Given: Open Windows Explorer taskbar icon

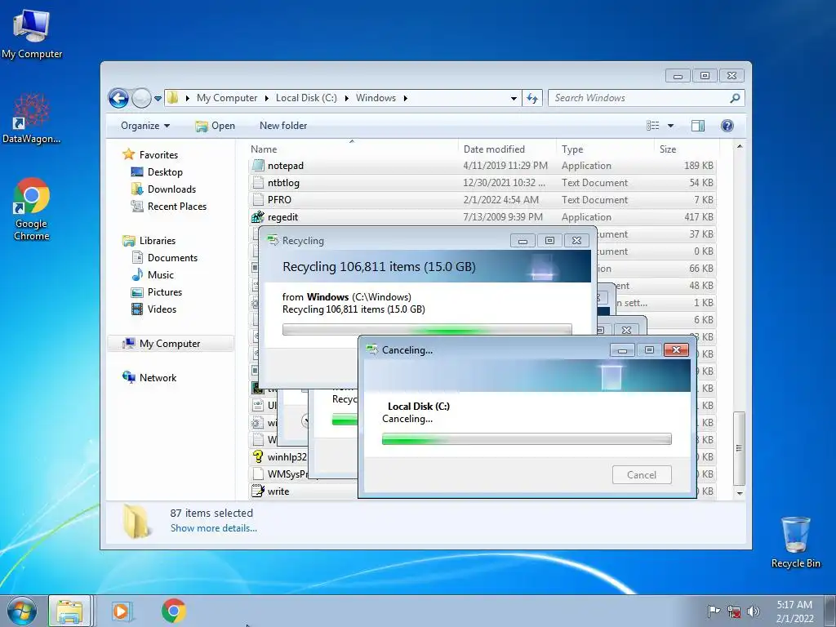Looking at the screenshot, I should [x=70, y=611].
